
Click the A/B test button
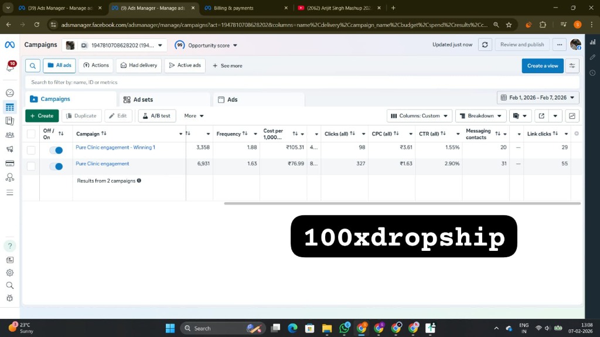click(x=157, y=116)
